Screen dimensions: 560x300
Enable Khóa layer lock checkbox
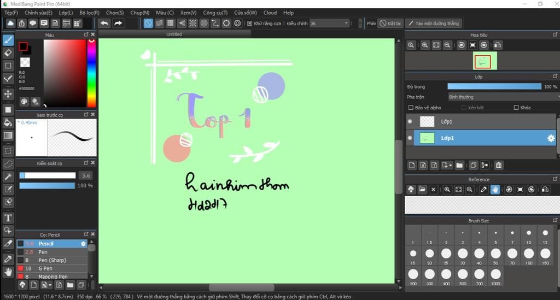516,107
